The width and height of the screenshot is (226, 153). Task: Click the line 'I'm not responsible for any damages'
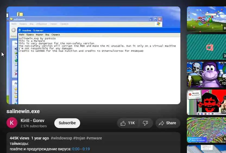(x=45, y=48)
